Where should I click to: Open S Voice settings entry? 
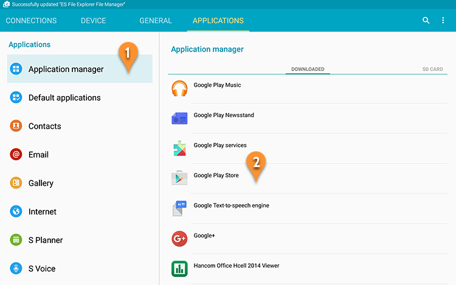(x=80, y=268)
